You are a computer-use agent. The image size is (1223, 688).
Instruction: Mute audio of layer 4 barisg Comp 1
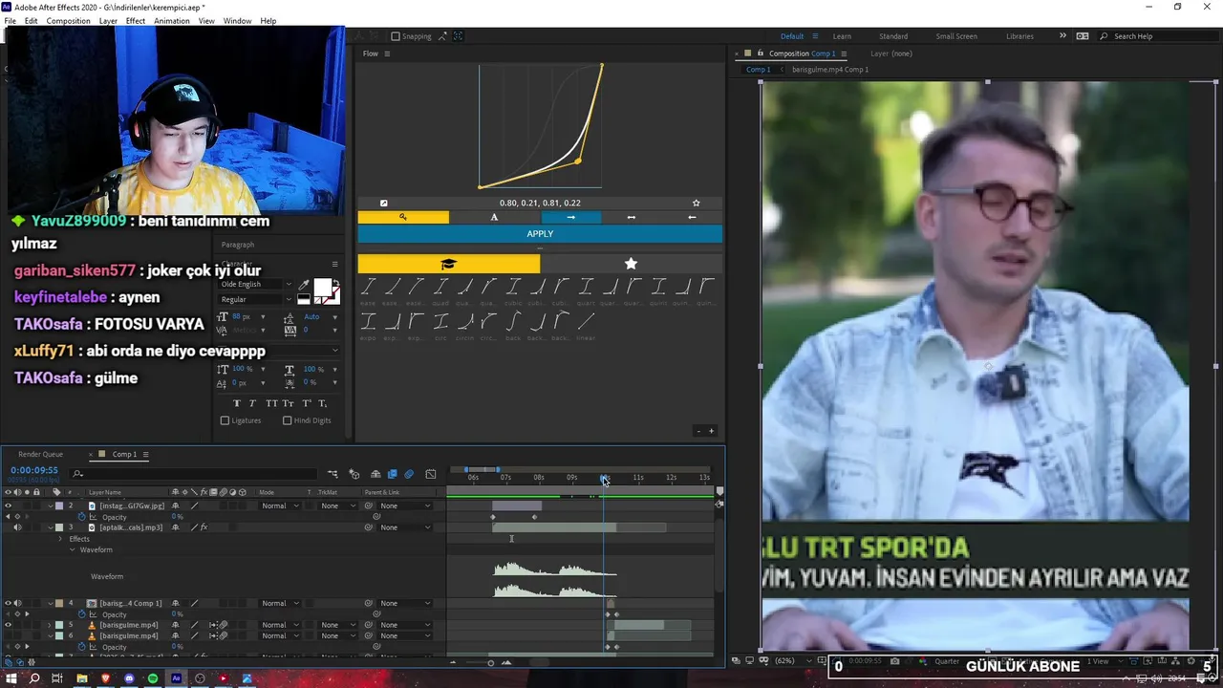click(x=17, y=603)
